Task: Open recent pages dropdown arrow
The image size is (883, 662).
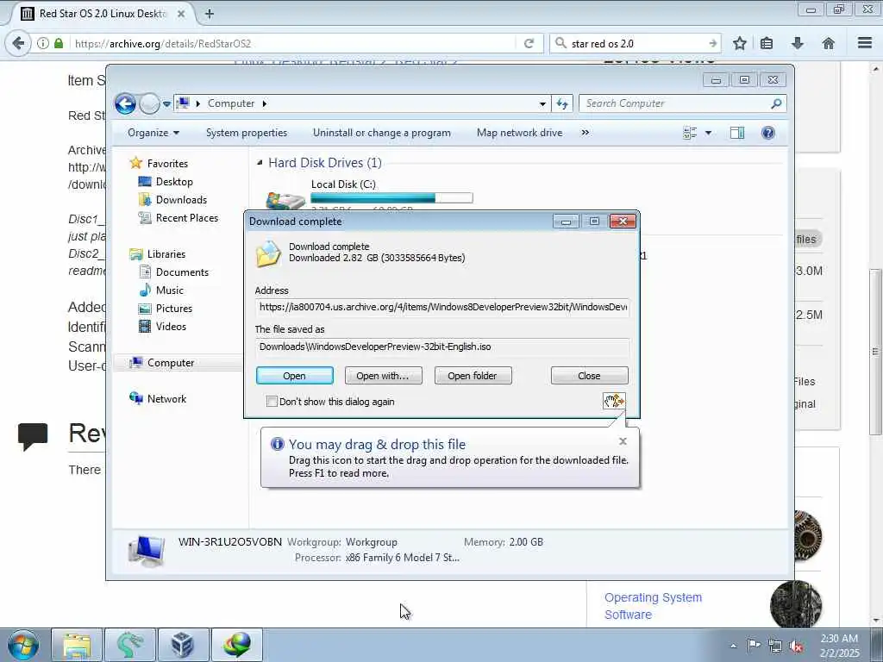Action: (166, 103)
